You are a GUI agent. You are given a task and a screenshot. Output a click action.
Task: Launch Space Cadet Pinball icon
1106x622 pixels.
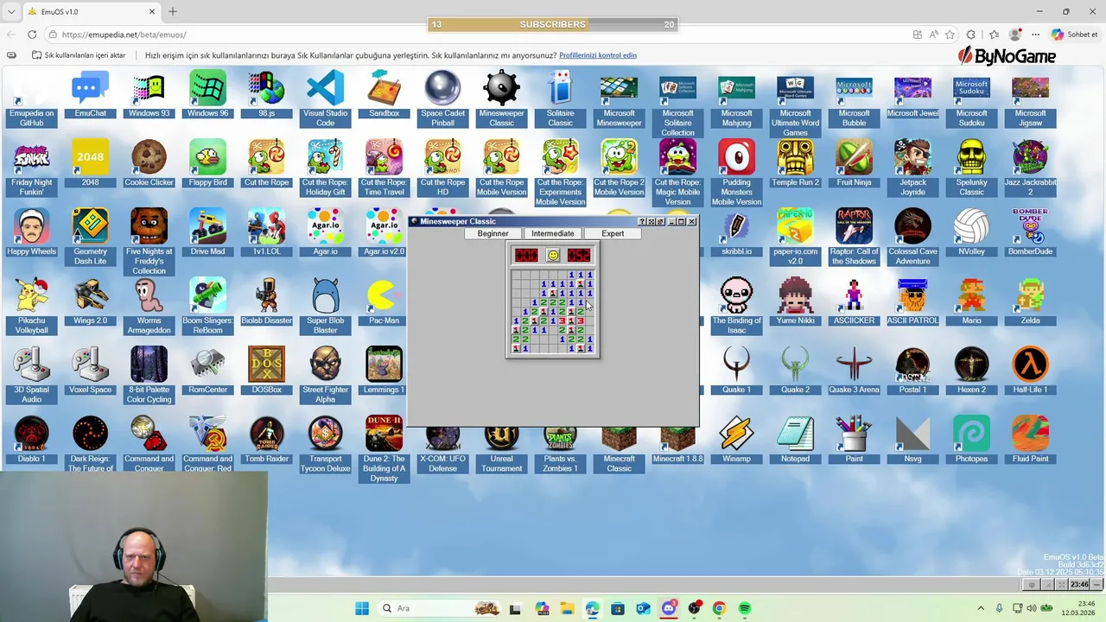[443, 99]
